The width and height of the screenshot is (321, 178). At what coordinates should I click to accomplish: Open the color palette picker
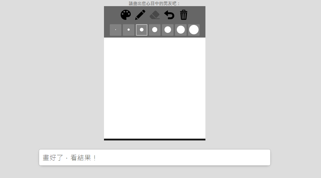[x=126, y=15]
